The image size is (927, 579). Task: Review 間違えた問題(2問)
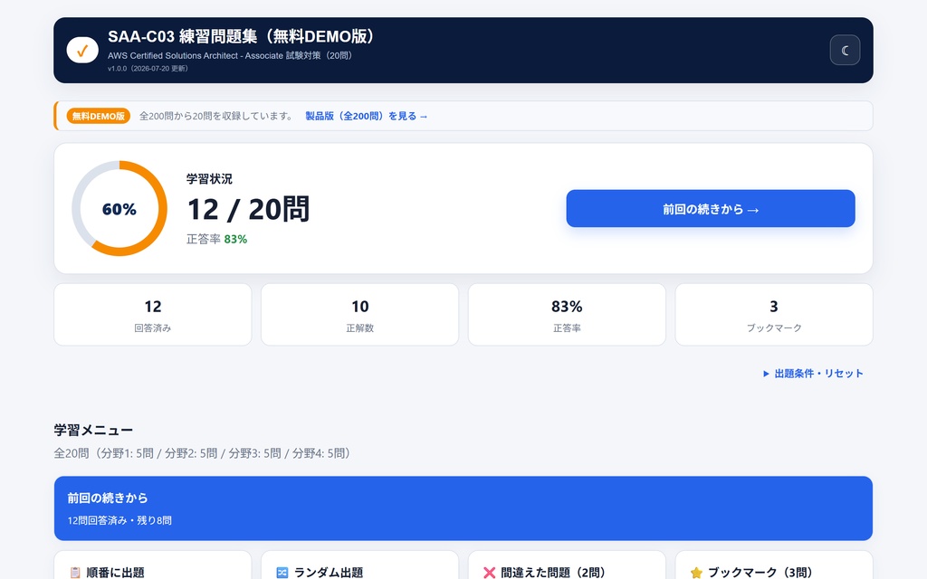point(567,565)
